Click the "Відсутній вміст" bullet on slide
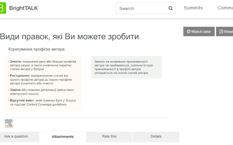The width and height of the screenshot is (233, 145). [43, 102]
